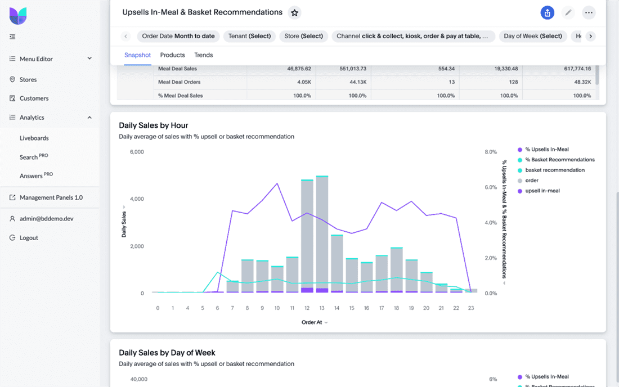Screen dimensions: 619x387
Task: Click the pencil edit icon
Action: (x=568, y=12)
